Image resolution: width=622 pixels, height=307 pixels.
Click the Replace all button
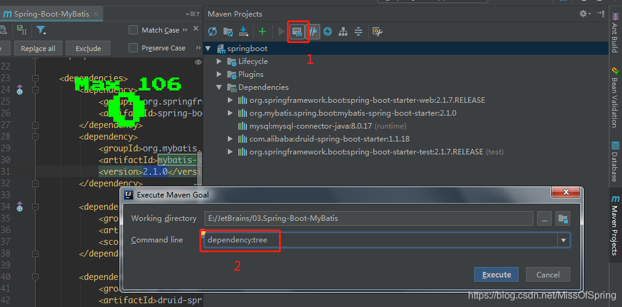pos(38,49)
